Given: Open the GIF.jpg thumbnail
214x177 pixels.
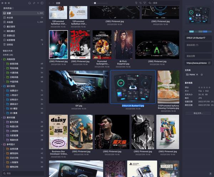Looking at the screenshot, I should coord(79,87).
